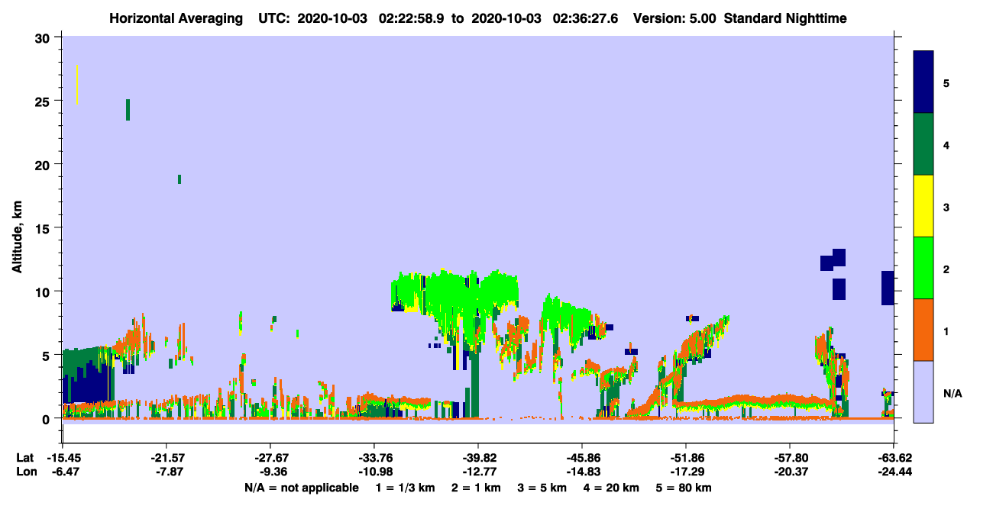Viewport: 993px width, 509px height.
Task: Click the yellow colorbar segment labeled 3
Action: 923,206
